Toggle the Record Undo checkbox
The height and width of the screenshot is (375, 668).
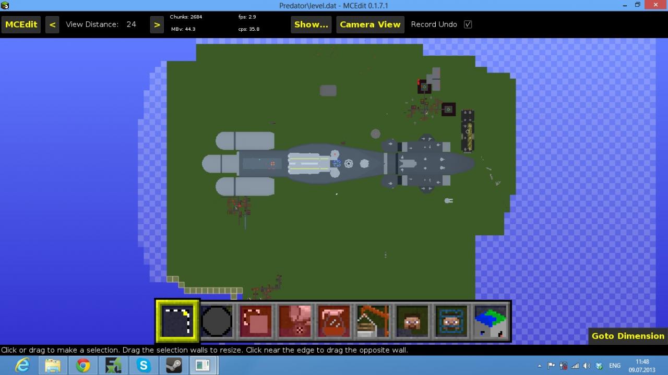[x=468, y=24]
